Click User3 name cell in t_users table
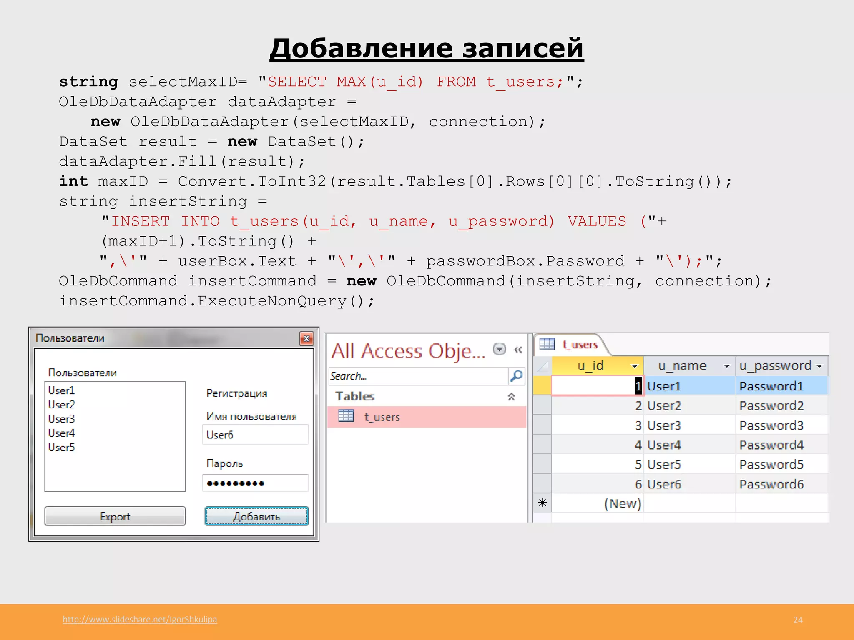 (x=690, y=425)
